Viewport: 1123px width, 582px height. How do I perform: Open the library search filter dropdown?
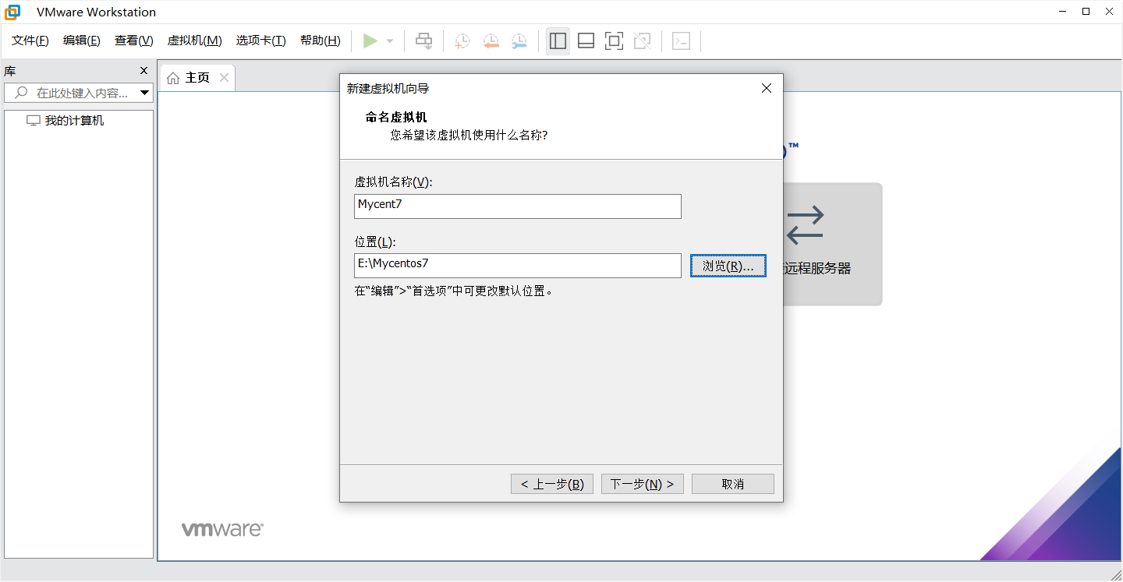point(145,92)
